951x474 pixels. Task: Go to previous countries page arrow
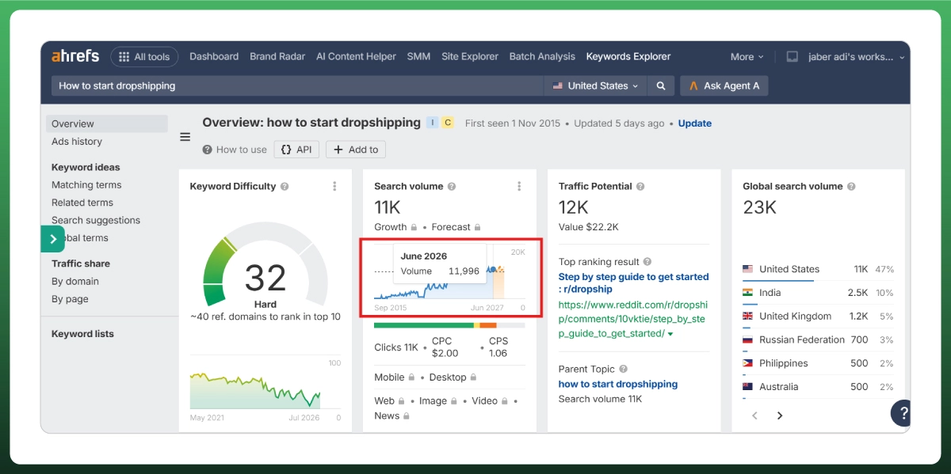(x=755, y=415)
